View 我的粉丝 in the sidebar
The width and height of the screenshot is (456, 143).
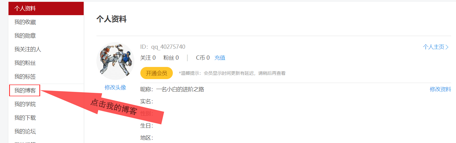pos(46,63)
